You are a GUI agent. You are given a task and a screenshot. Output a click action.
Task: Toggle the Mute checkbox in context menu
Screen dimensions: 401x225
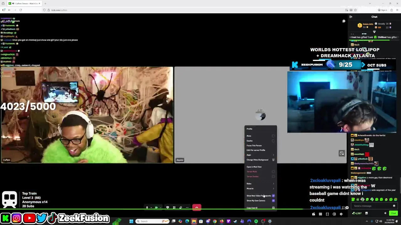pos(273,136)
